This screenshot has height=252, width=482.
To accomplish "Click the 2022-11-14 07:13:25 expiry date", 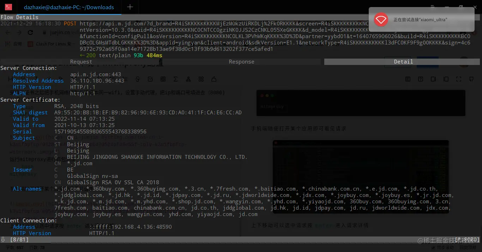I will [85, 119].
